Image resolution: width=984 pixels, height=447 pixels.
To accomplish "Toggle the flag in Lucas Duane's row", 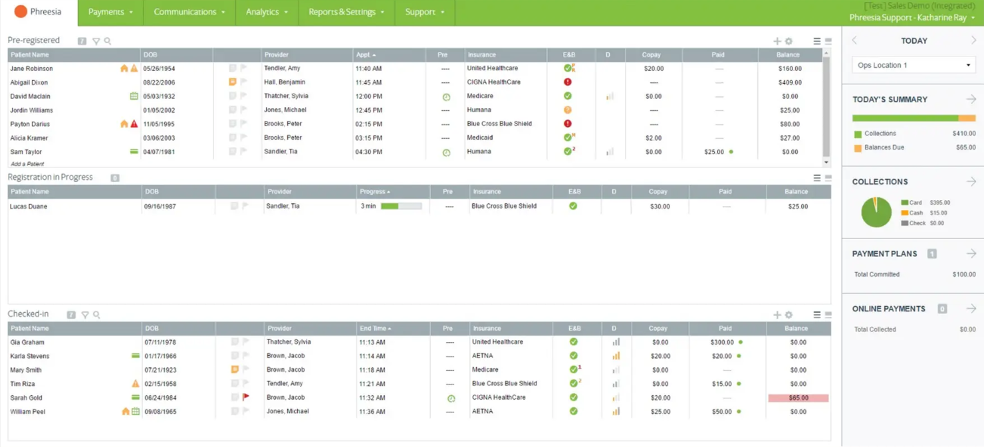I will (x=246, y=207).
